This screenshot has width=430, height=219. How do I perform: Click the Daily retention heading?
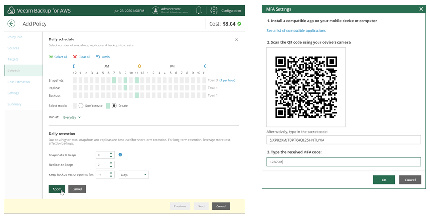62,134
